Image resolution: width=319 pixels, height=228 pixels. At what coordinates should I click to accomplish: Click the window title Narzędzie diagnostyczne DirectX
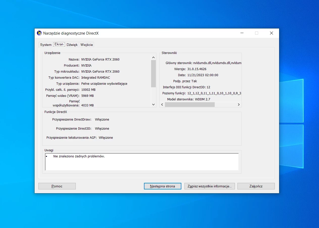click(x=71, y=33)
